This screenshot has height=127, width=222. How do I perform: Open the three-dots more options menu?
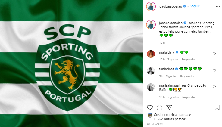pyautogui.click(x=218, y=7)
